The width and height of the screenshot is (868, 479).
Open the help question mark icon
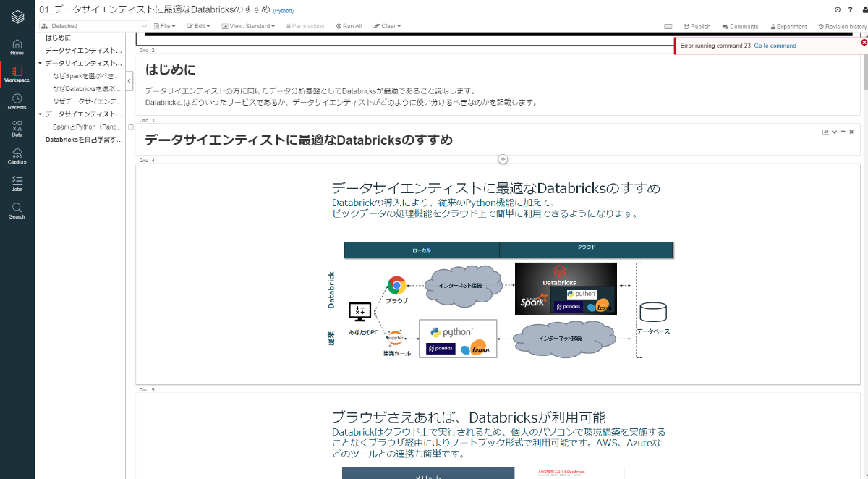coord(850,9)
